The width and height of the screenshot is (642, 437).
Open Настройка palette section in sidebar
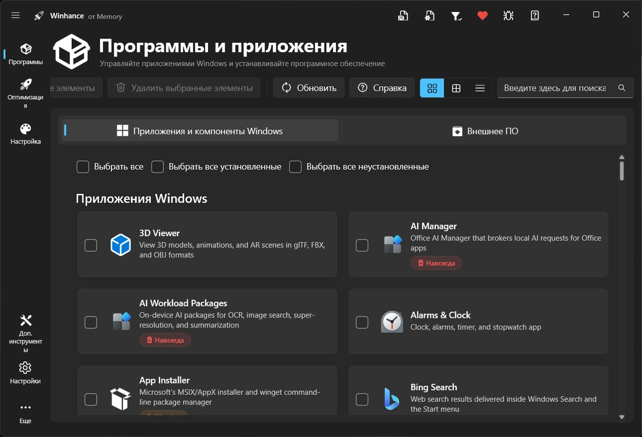coord(26,134)
